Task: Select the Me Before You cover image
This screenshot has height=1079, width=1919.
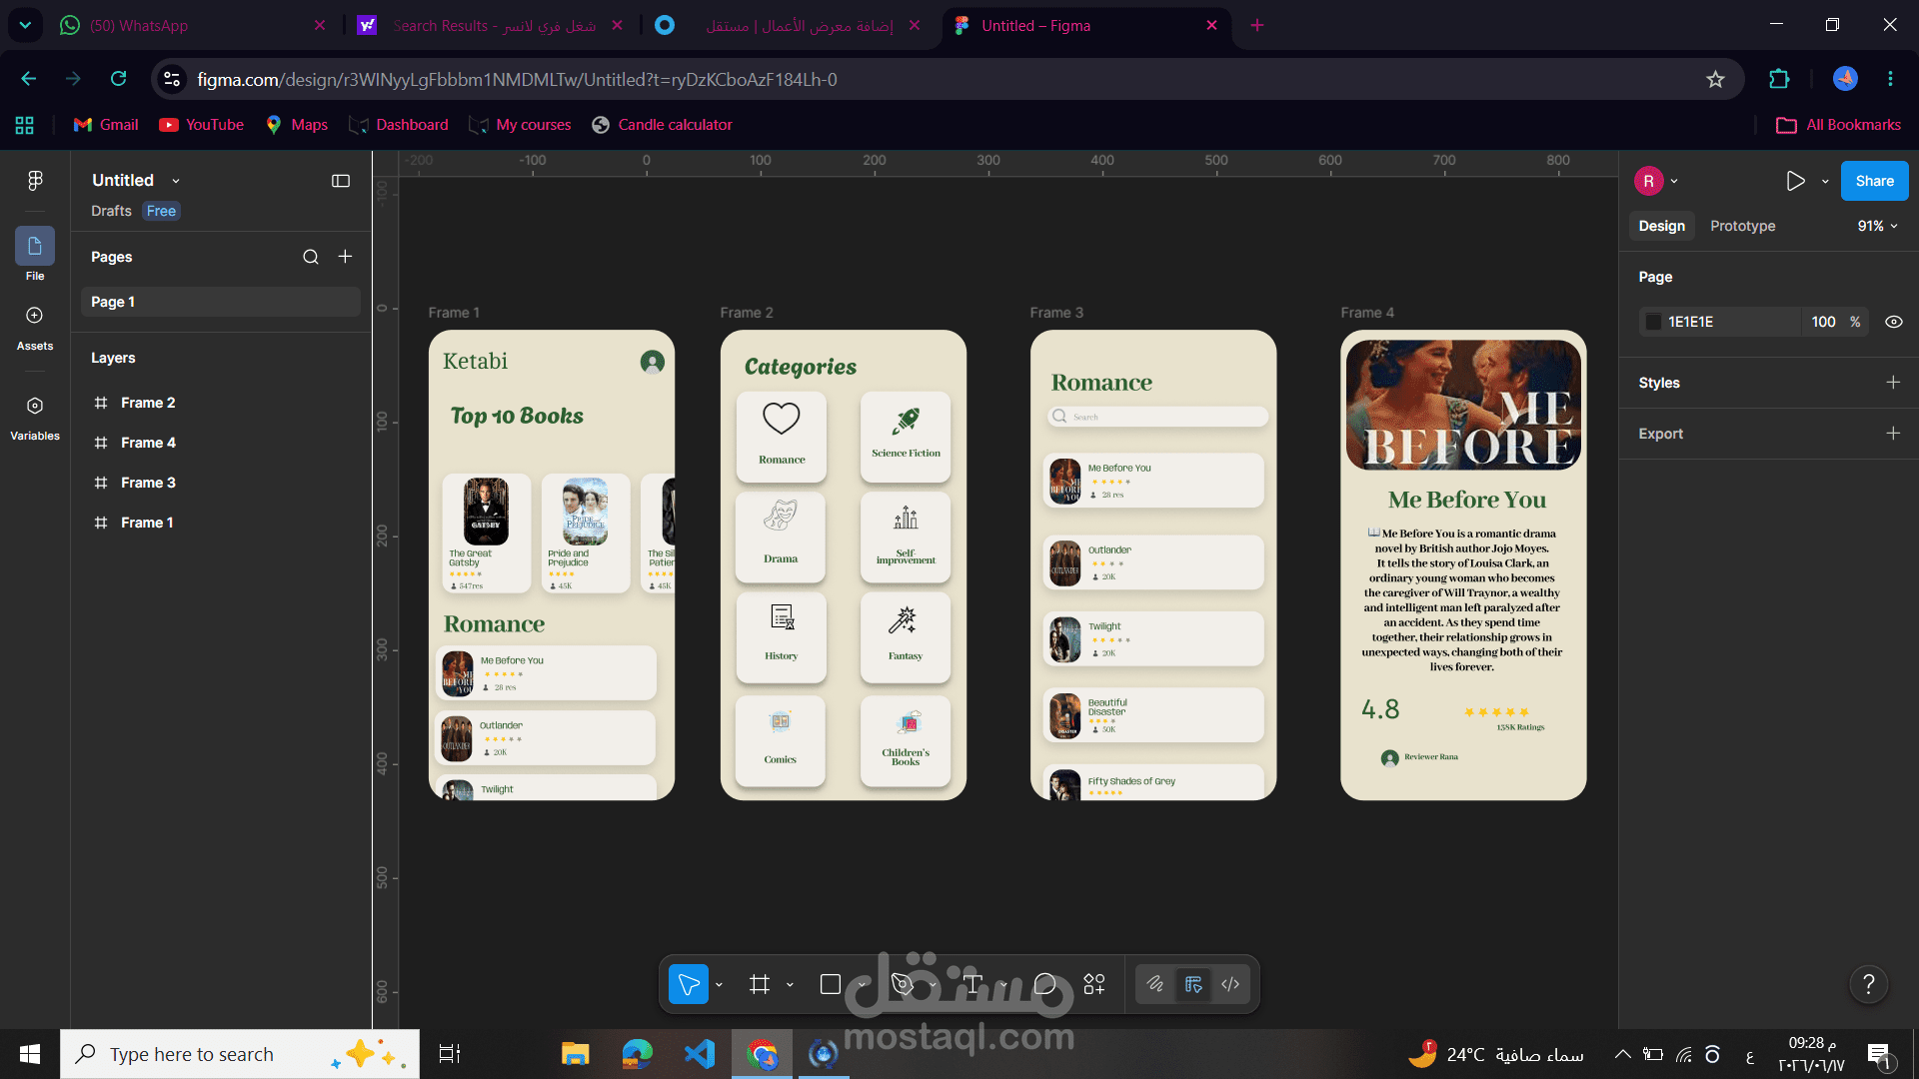Action: point(1463,405)
